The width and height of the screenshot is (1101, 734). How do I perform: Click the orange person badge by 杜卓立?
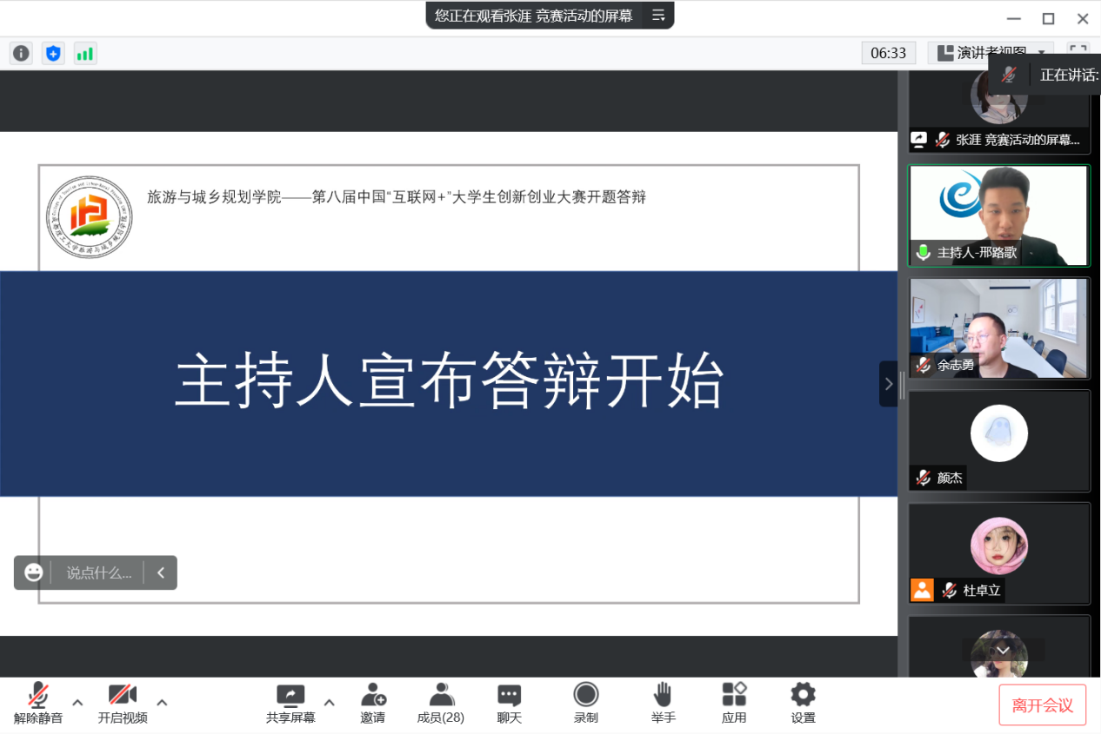tap(922, 590)
